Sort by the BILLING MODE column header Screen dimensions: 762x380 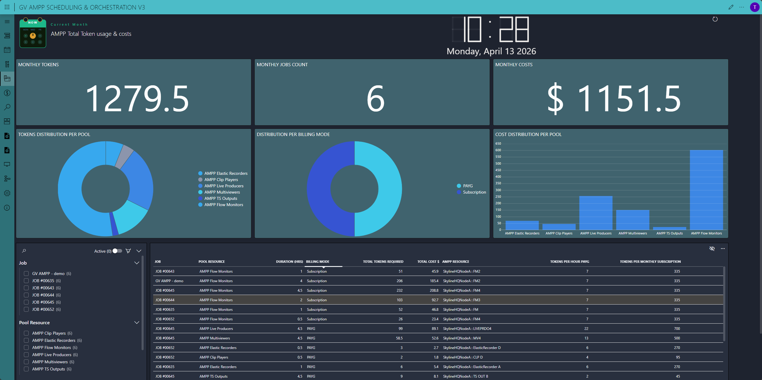(x=317, y=262)
